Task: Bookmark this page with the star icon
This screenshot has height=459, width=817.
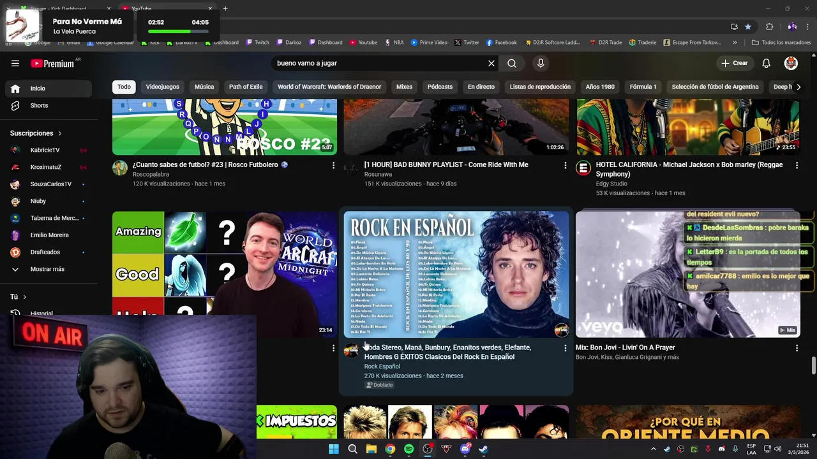Action: click(x=748, y=27)
